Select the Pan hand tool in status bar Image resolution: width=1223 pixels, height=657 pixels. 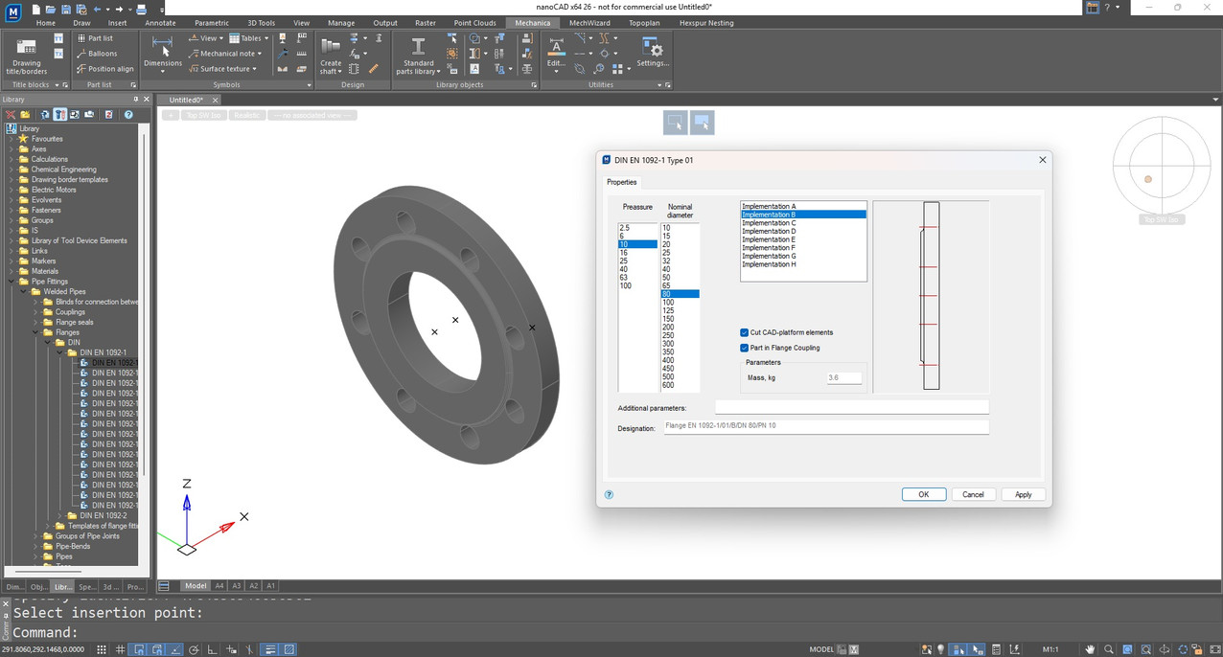pyautogui.click(x=1090, y=649)
